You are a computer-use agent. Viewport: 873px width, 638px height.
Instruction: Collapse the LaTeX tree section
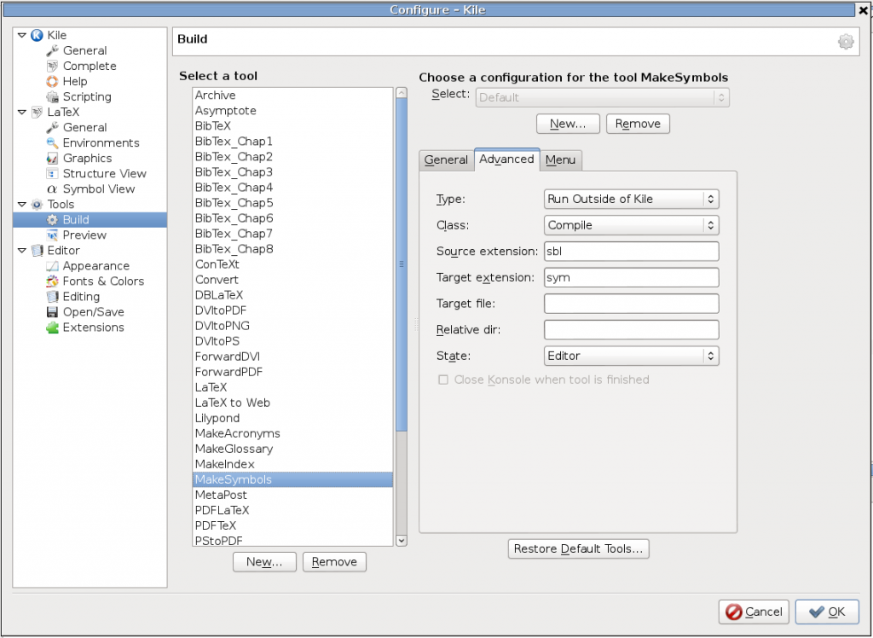(x=21, y=112)
